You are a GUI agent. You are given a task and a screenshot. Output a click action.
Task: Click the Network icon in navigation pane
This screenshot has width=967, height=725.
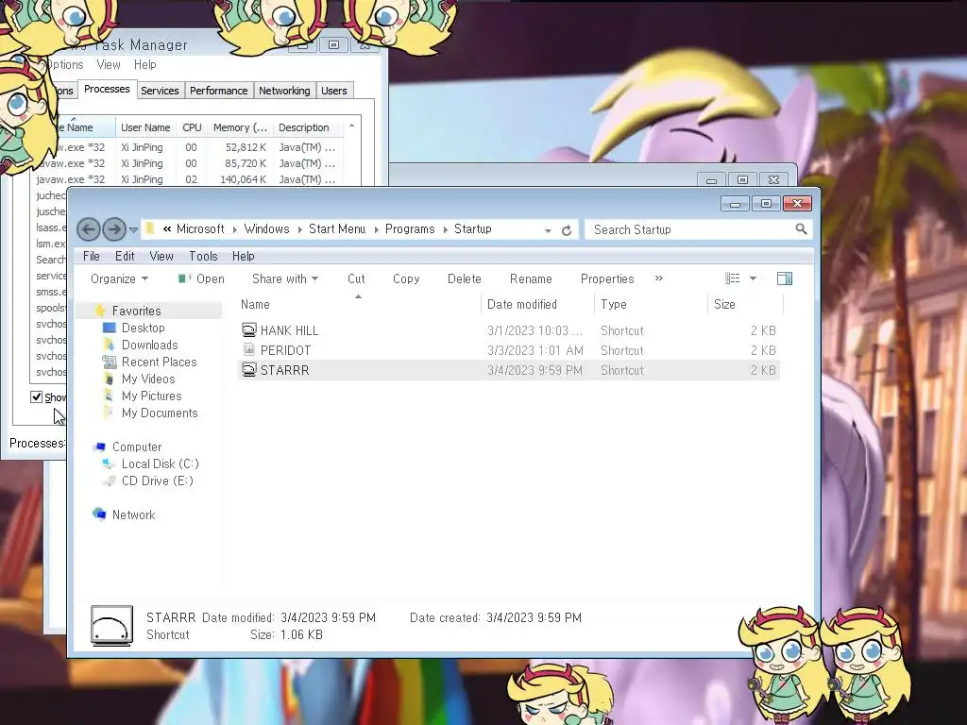[x=98, y=514]
